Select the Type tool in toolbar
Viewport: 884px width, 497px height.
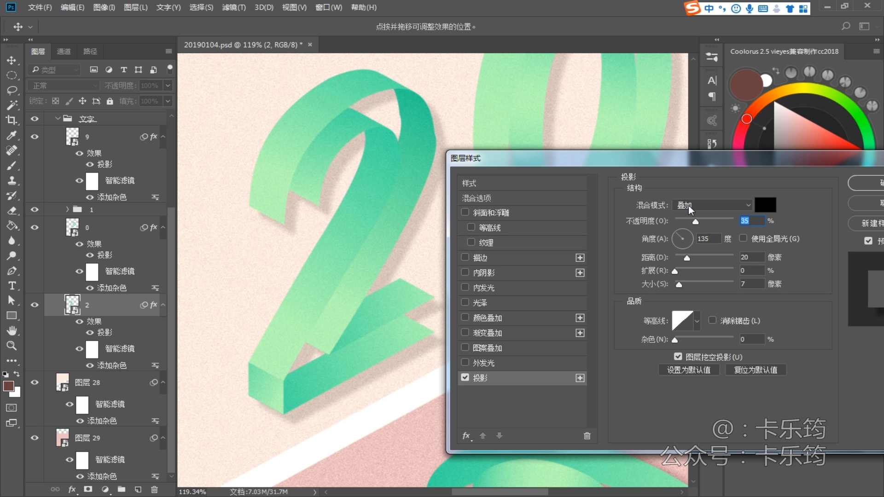click(12, 286)
